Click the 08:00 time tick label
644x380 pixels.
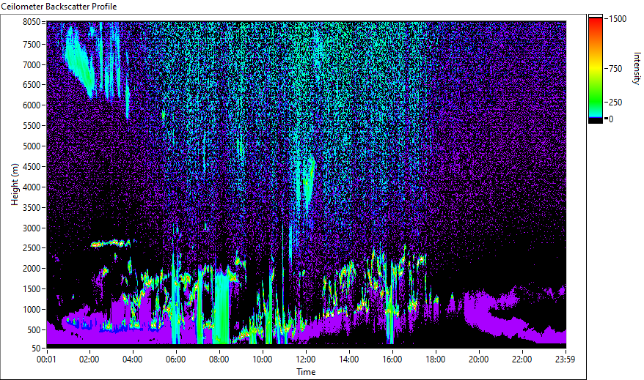pyautogui.click(x=219, y=359)
